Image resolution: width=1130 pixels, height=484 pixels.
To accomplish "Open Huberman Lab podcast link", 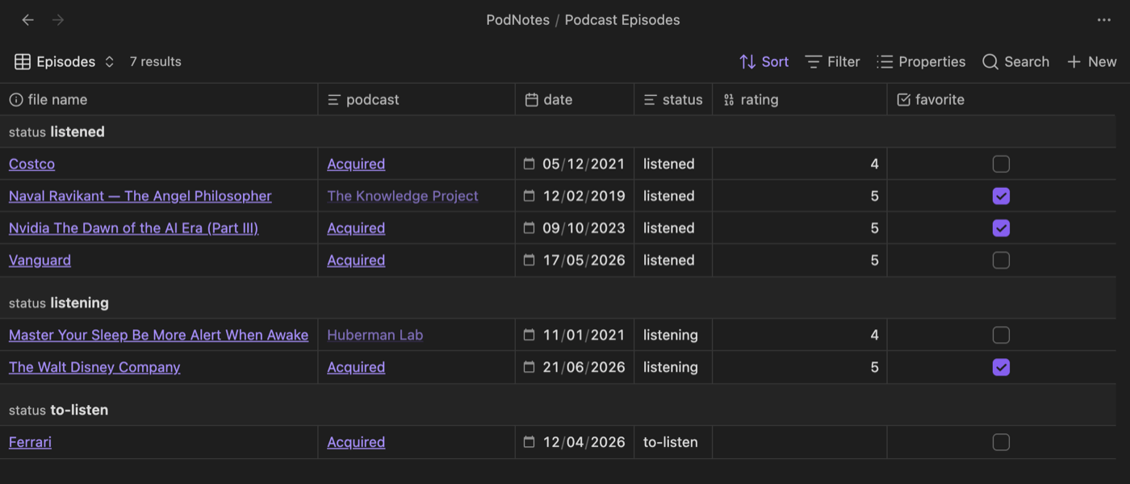I will (x=375, y=335).
